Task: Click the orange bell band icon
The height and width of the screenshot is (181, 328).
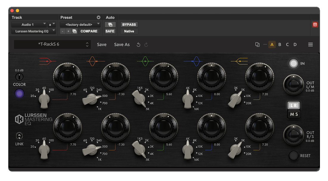Action: tap(96, 61)
